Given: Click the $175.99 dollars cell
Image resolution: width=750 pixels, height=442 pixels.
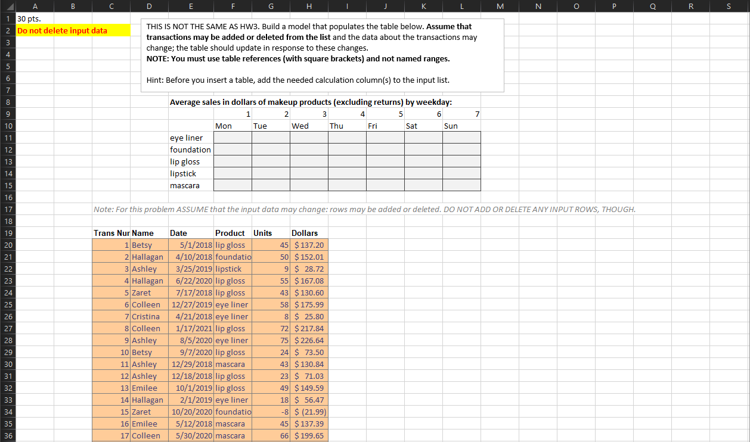Looking at the screenshot, I should tap(309, 304).
